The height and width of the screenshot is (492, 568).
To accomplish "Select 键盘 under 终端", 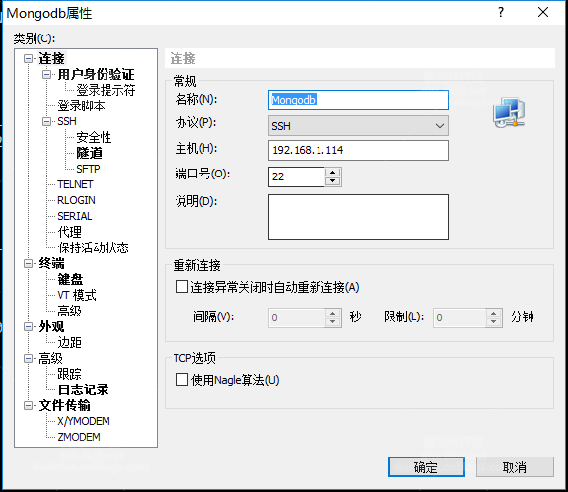I will pyautogui.click(x=70, y=279).
